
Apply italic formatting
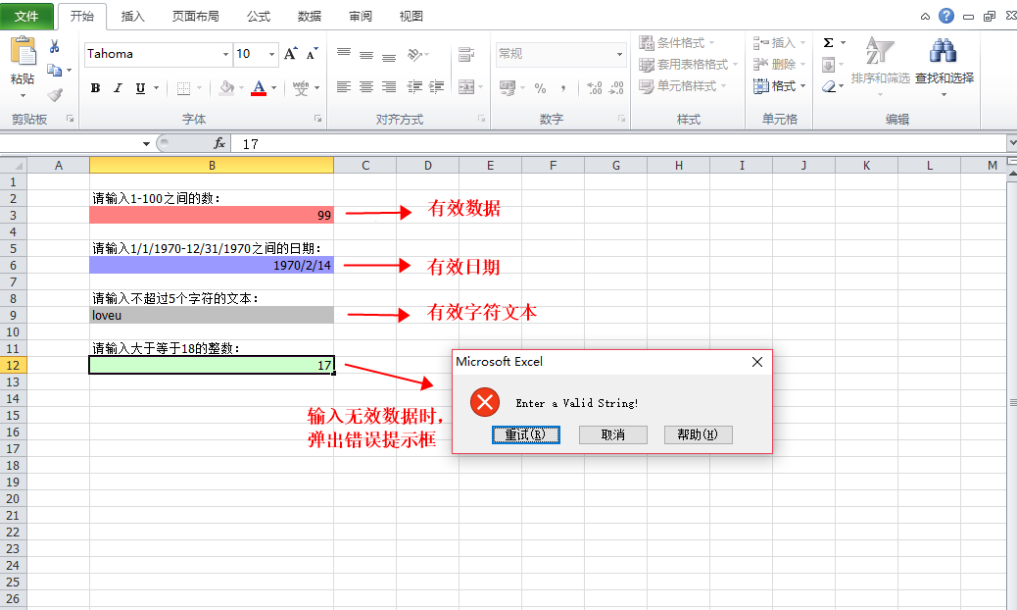pyautogui.click(x=117, y=87)
